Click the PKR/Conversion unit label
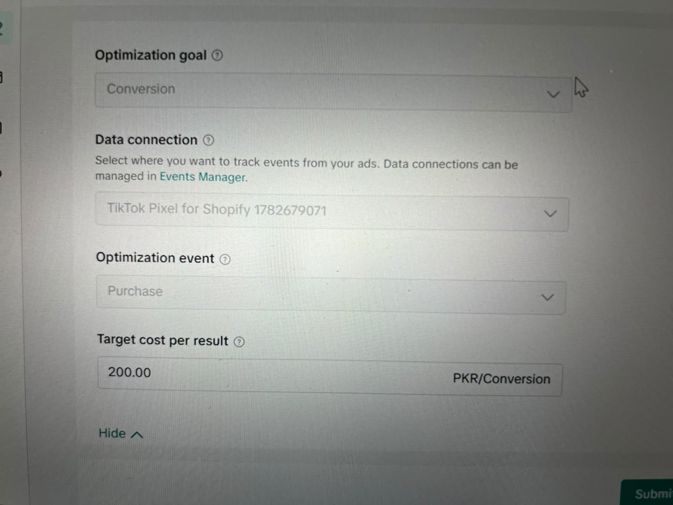 [x=502, y=379]
